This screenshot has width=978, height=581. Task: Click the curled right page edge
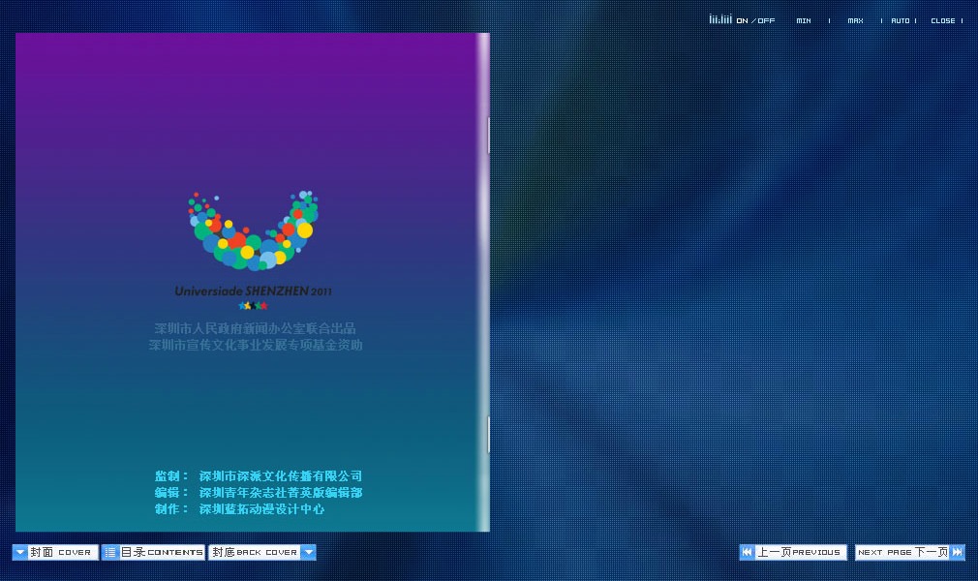[483, 282]
